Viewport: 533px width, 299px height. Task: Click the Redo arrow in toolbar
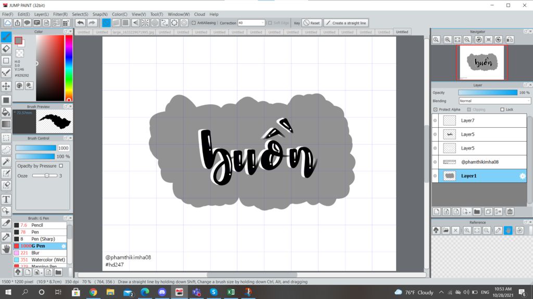92,23
